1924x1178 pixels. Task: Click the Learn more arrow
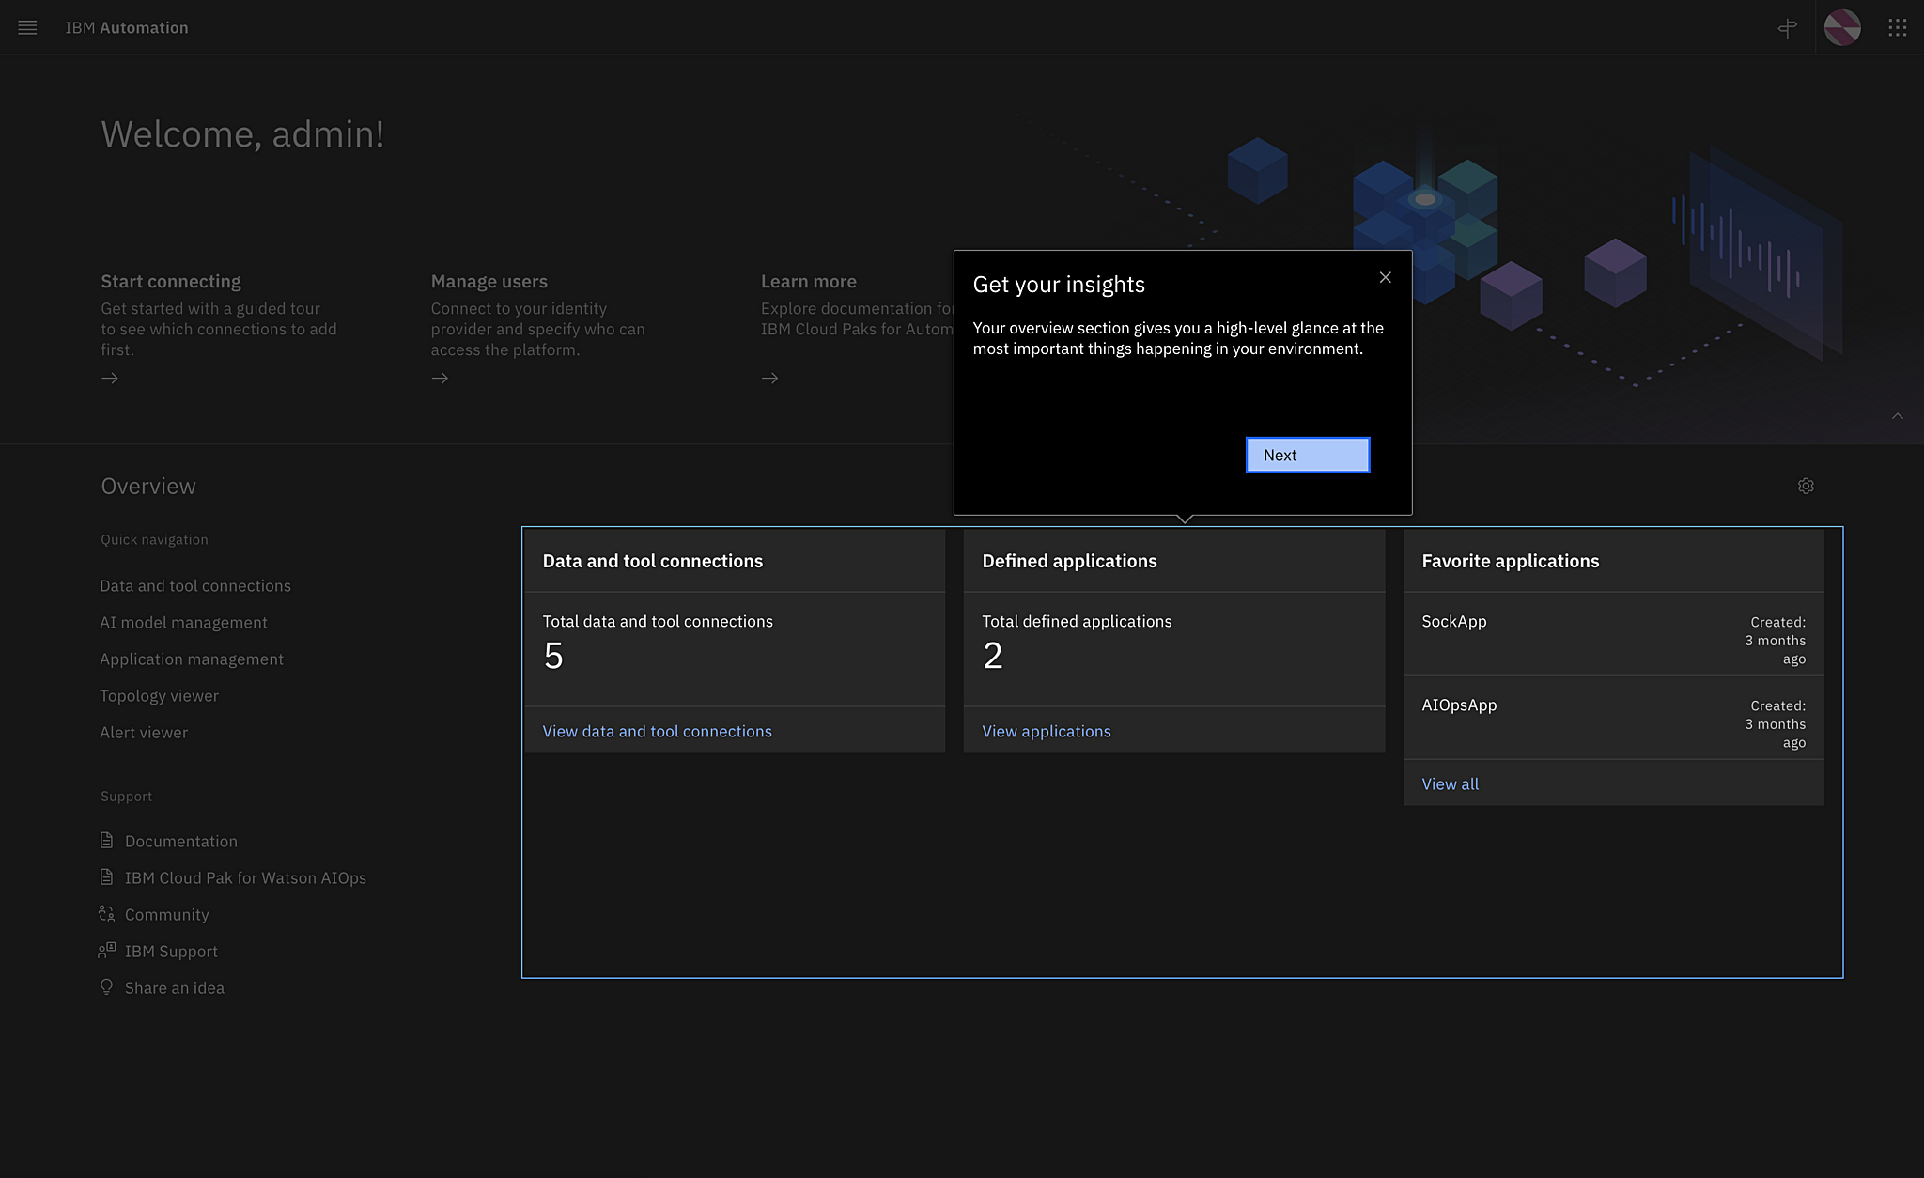769,378
